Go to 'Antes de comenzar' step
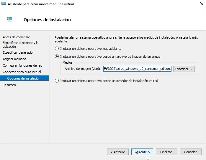The height and width of the screenshot is (160, 206). pyautogui.click(x=16, y=37)
